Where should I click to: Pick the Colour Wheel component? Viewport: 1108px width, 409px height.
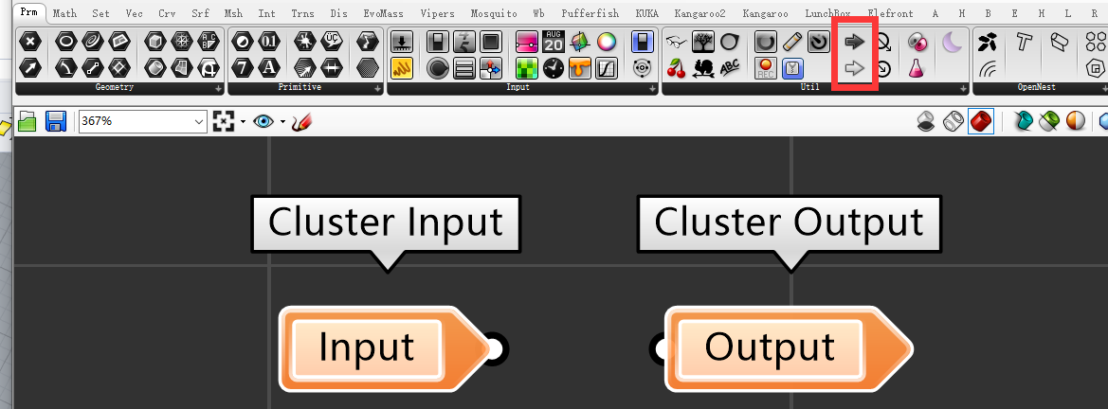coord(607,43)
